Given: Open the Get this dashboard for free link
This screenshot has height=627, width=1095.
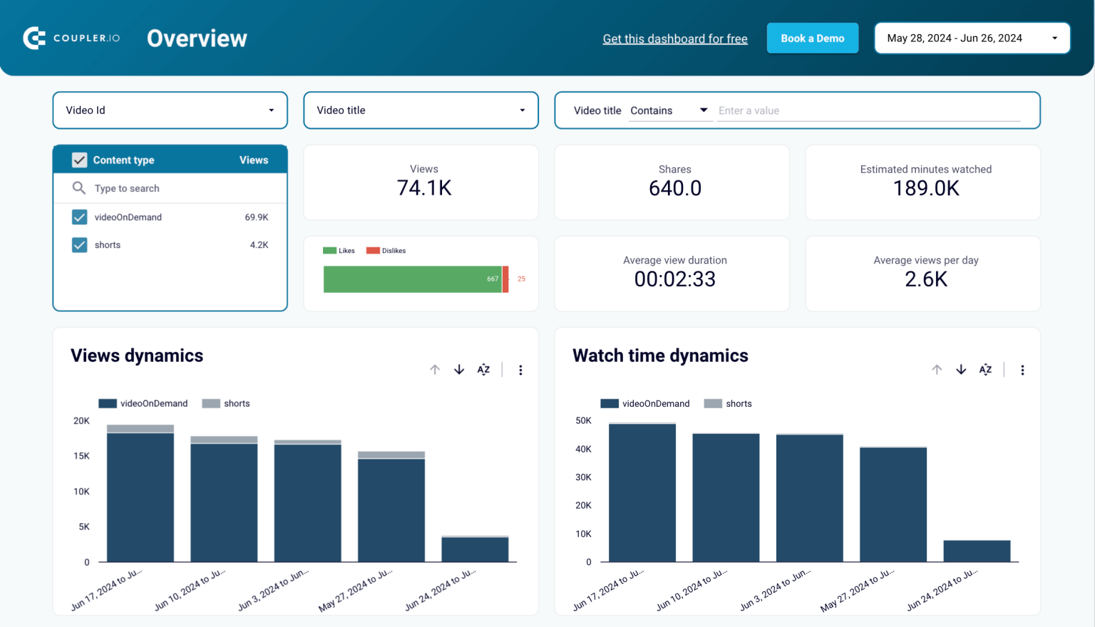Looking at the screenshot, I should coord(674,38).
